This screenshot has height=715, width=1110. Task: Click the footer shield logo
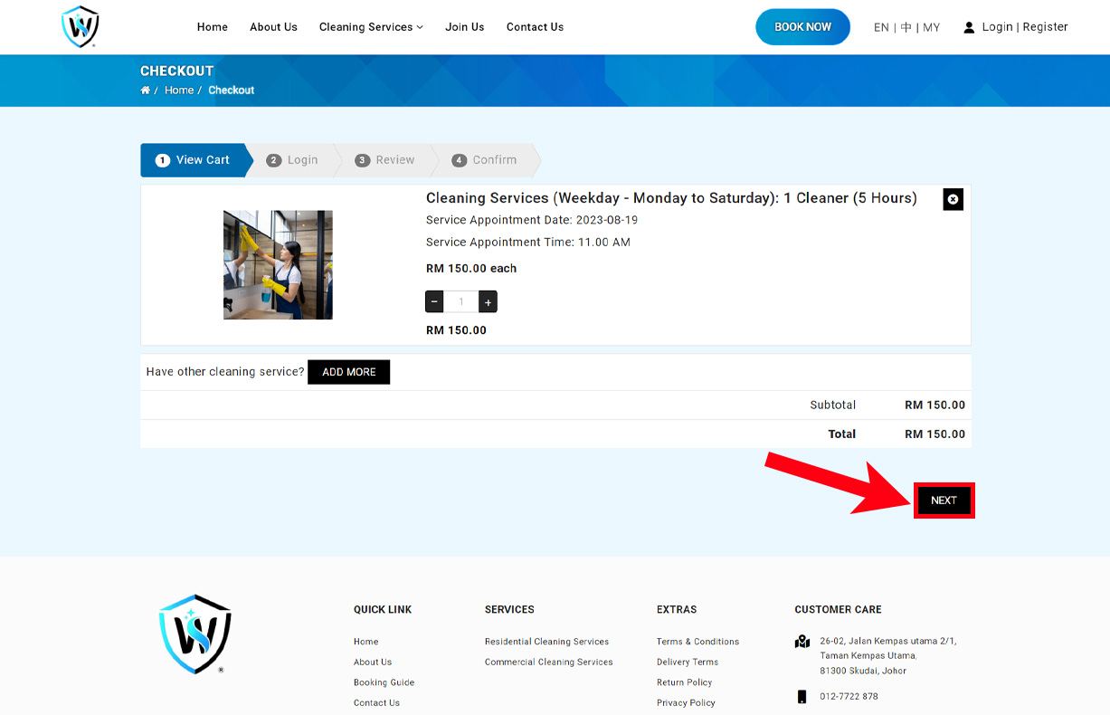point(195,634)
